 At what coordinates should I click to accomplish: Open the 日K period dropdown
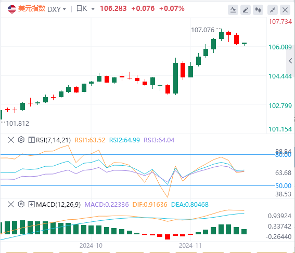[85, 9]
